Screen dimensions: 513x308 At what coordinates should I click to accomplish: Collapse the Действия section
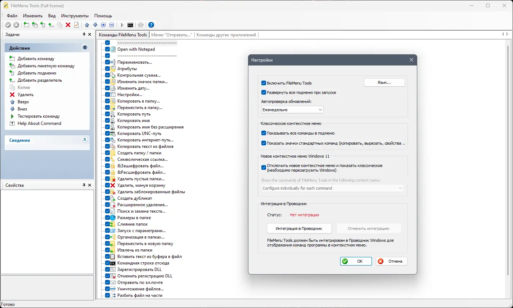[x=85, y=47]
